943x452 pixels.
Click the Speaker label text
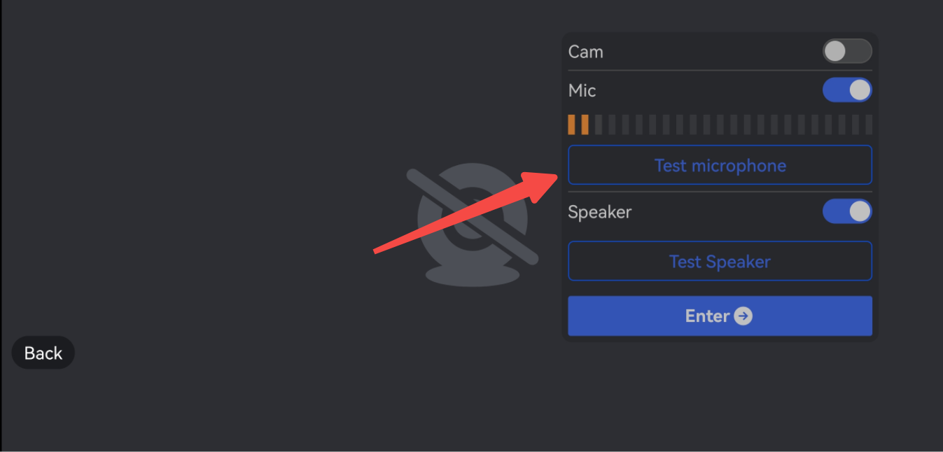pyautogui.click(x=599, y=212)
